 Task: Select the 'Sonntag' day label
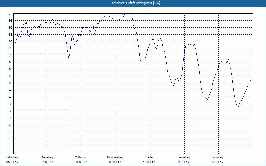(x=217, y=157)
